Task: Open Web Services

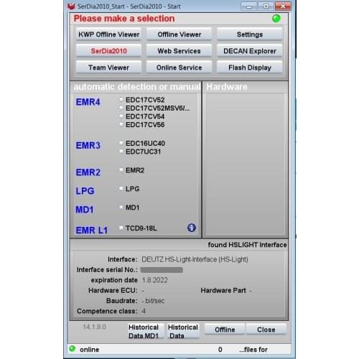Action: click(x=179, y=51)
